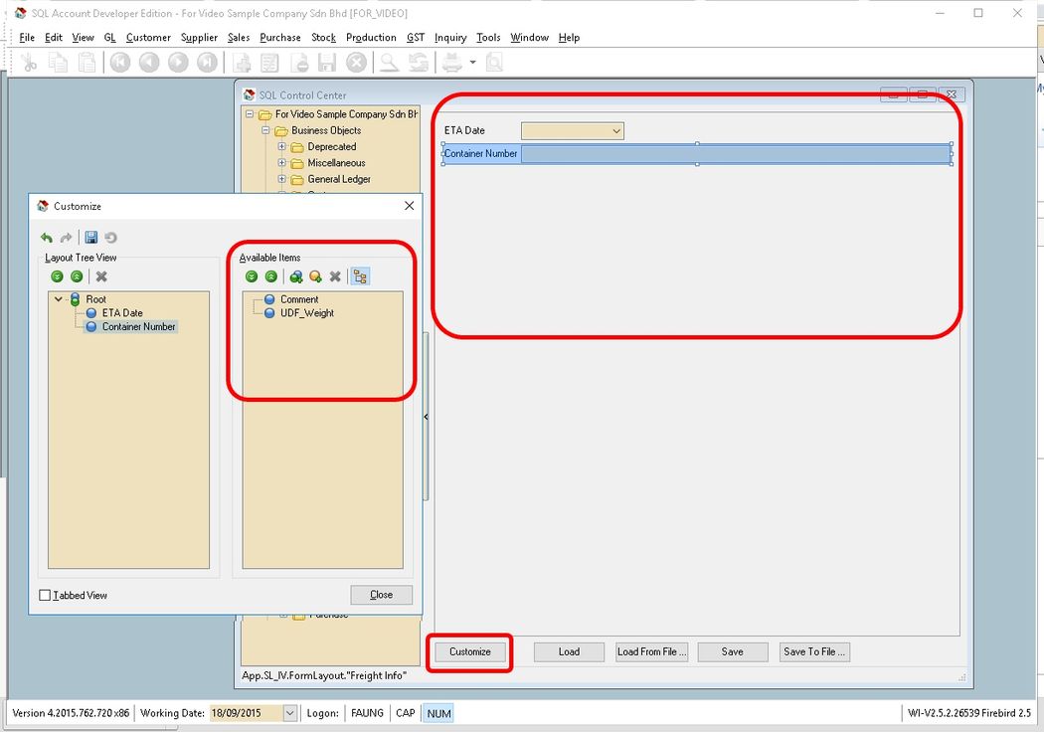The image size is (1044, 732).
Task: Click the Load From File button
Action: (651, 652)
